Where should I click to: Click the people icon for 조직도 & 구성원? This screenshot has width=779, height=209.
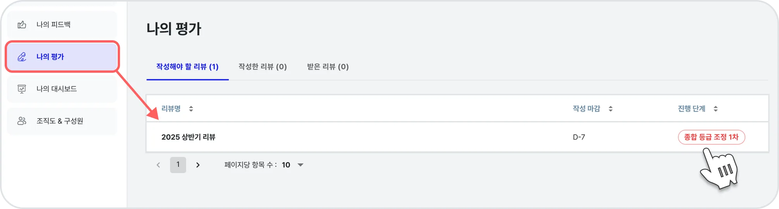[22, 121]
